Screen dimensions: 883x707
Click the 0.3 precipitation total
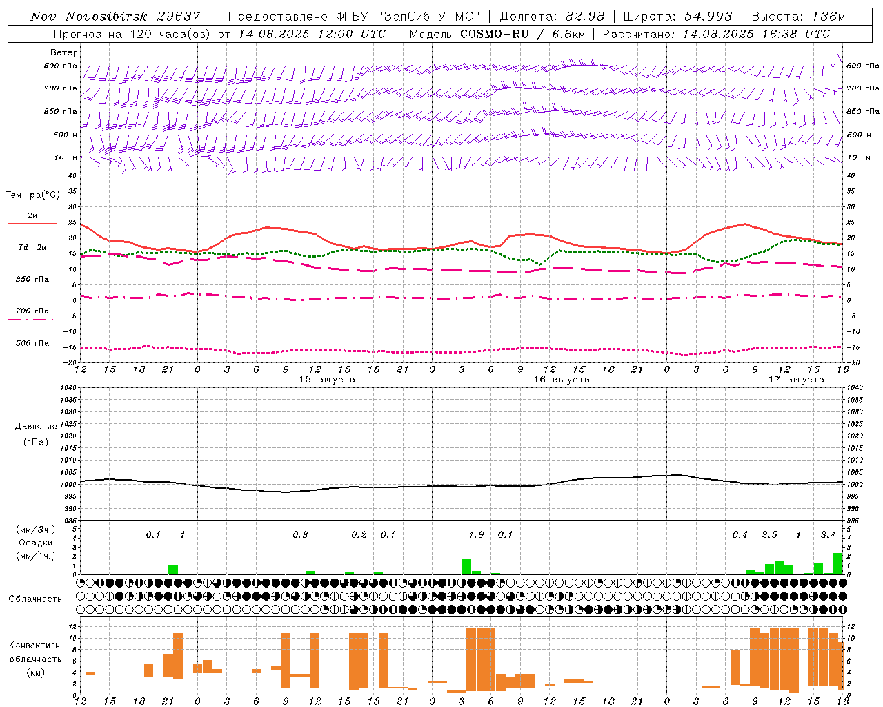tap(300, 534)
